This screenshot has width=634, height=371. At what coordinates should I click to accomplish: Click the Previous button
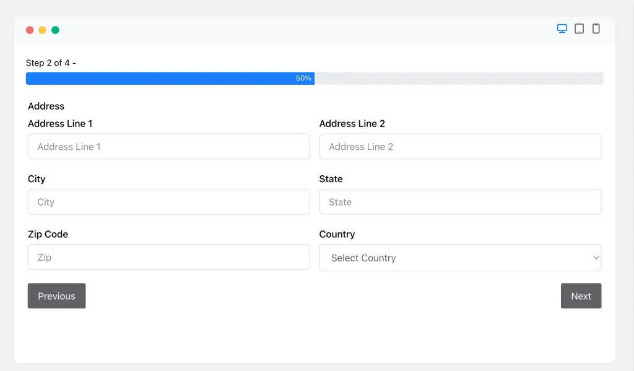(x=56, y=295)
